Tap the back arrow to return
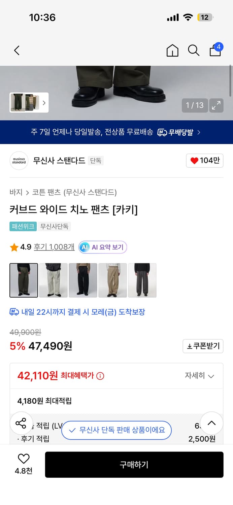Viewport: 233px width, 505px height. (17, 50)
